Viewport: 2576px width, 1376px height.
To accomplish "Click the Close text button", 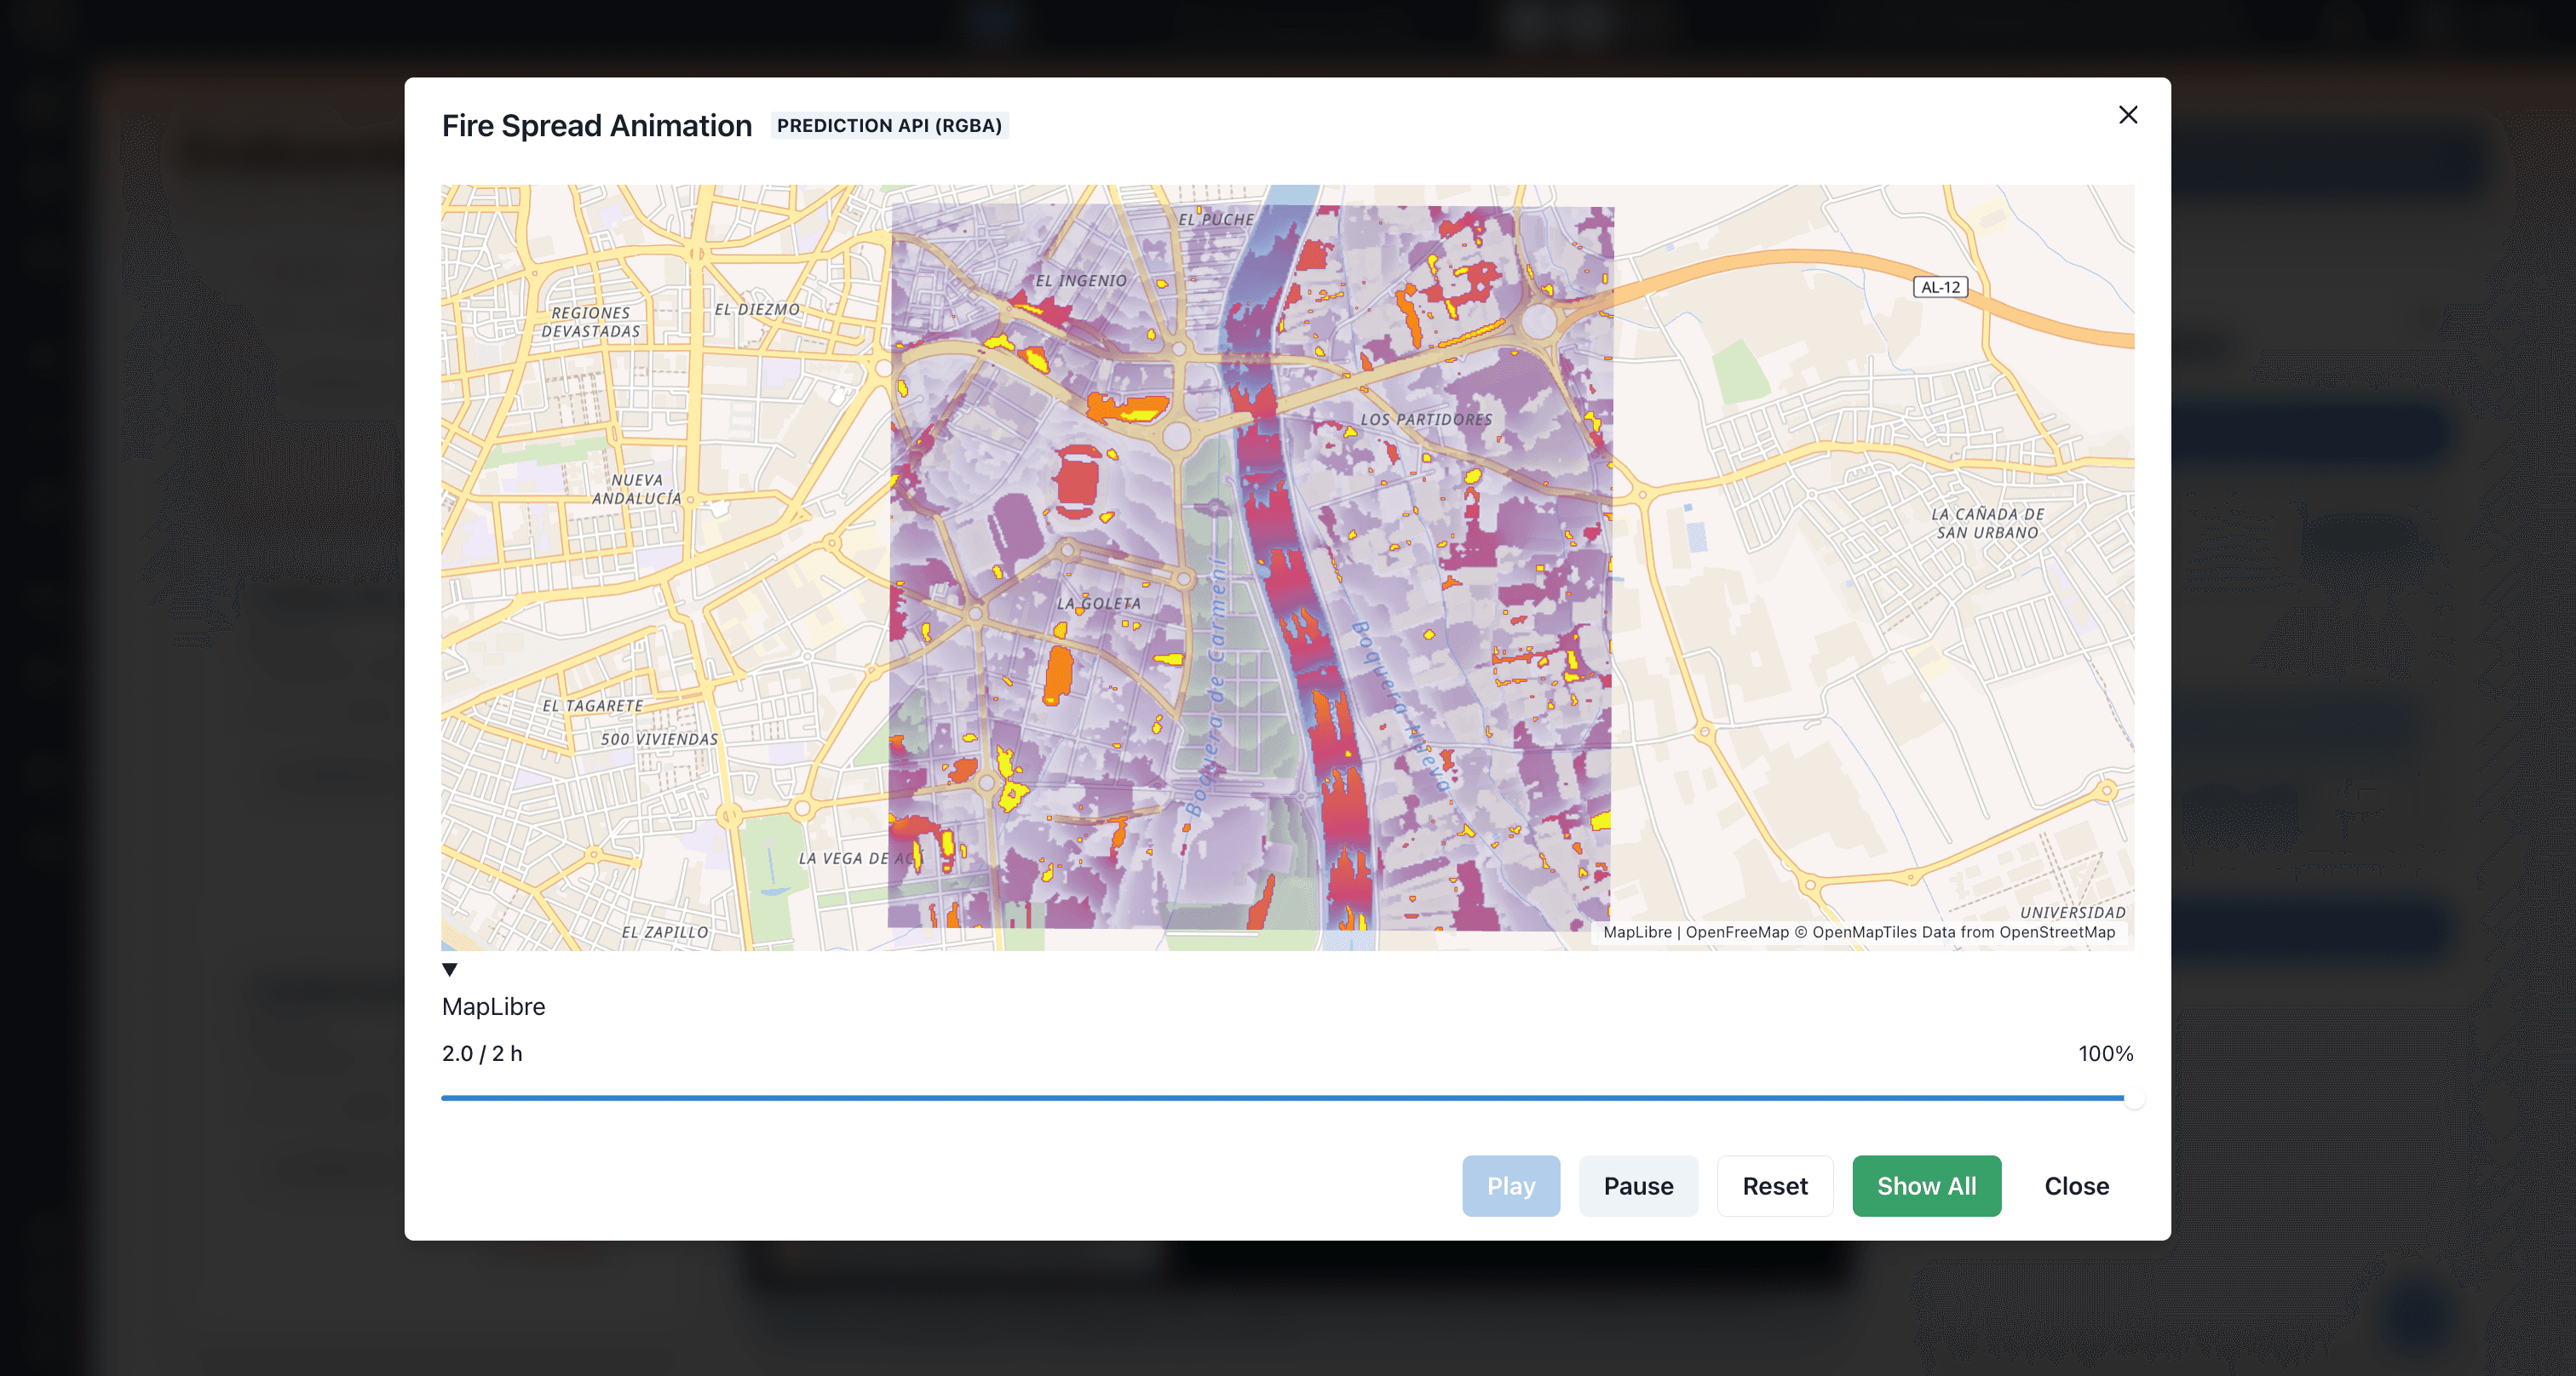I will pos(2076,1186).
